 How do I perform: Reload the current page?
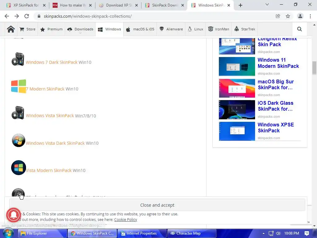[27, 16]
